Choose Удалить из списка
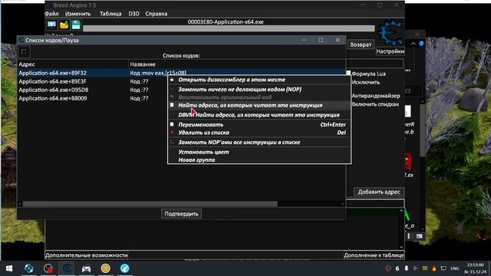Image resolution: width=491 pixels, height=276 pixels. pos(259,133)
